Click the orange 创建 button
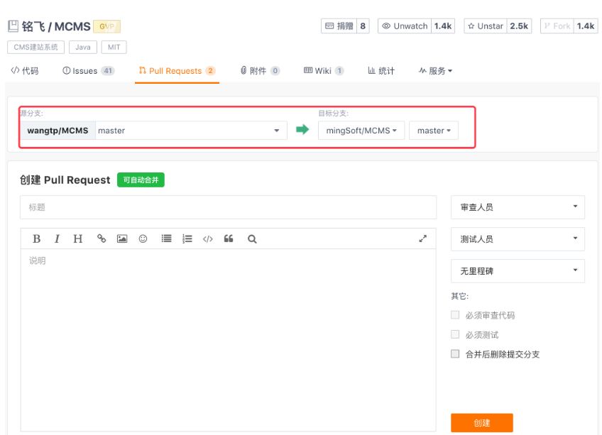 [481, 423]
